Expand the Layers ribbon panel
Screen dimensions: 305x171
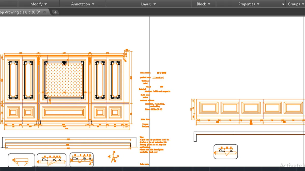coord(148,4)
